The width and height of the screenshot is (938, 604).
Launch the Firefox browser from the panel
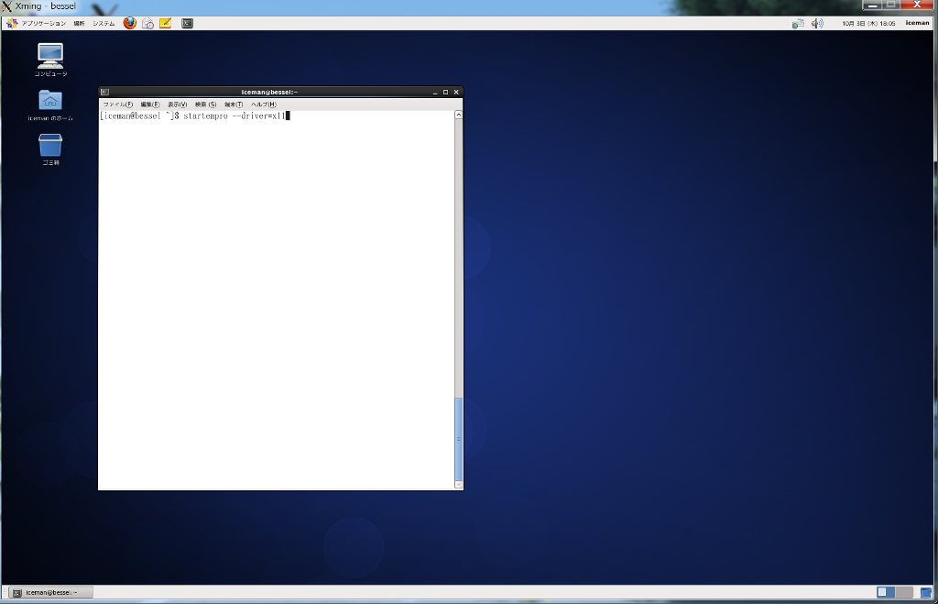130,23
